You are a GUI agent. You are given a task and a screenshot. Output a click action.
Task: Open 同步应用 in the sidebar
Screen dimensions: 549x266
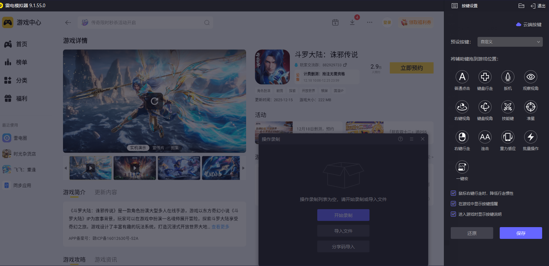pyautogui.click(x=17, y=185)
